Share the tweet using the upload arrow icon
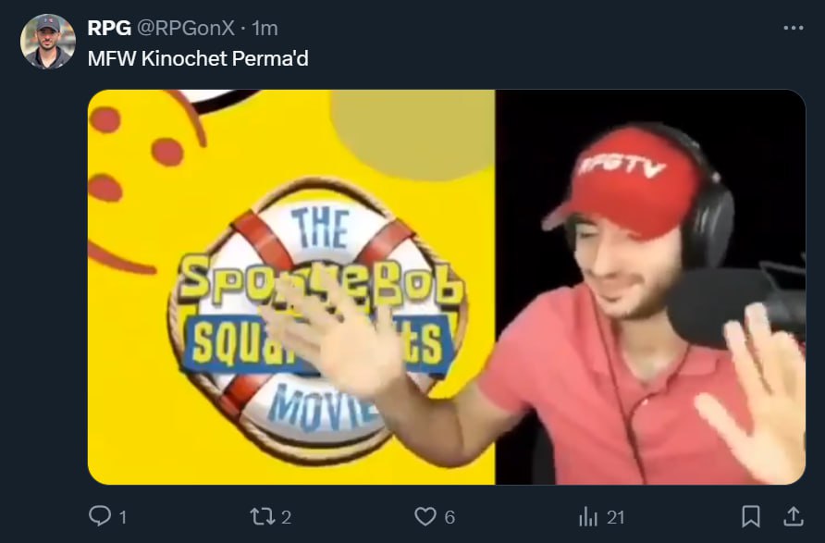This screenshot has width=825, height=543. [x=793, y=516]
